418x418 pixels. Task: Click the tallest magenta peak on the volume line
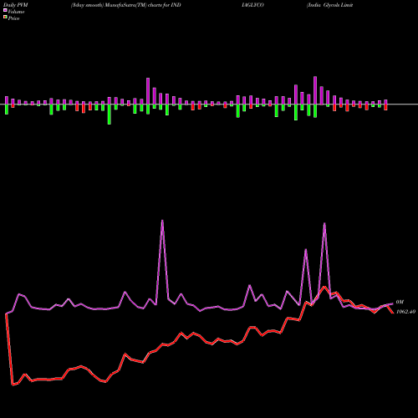162,221
